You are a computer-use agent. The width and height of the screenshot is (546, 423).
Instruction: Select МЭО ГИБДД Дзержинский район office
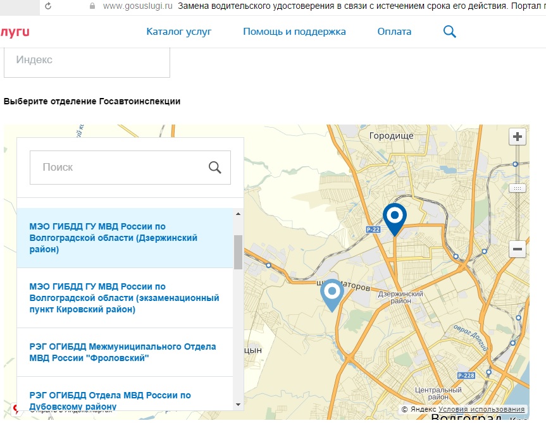coord(125,238)
